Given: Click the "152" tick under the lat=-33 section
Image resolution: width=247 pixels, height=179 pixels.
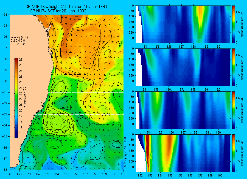Looking at the screenshot, I should [x=140, y=175].
